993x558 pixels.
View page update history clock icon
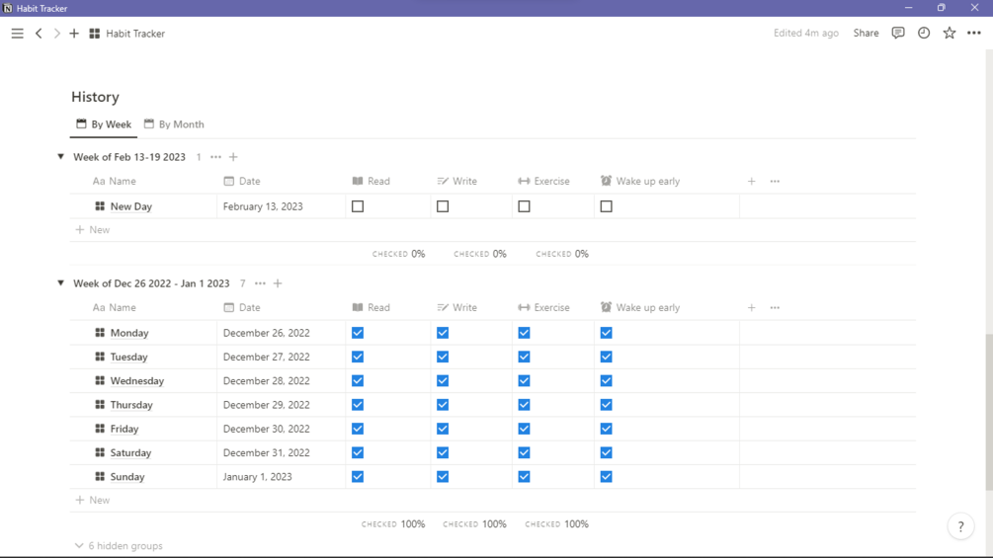[924, 34]
